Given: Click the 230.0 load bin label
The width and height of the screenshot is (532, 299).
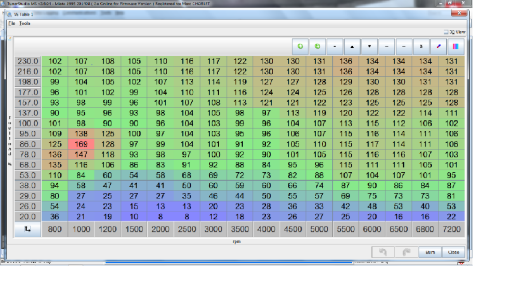Looking at the screenshot, I should (x=28, y=61).
